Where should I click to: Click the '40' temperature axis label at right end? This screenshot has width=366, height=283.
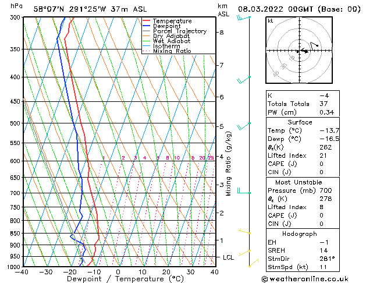coord(215,273)
